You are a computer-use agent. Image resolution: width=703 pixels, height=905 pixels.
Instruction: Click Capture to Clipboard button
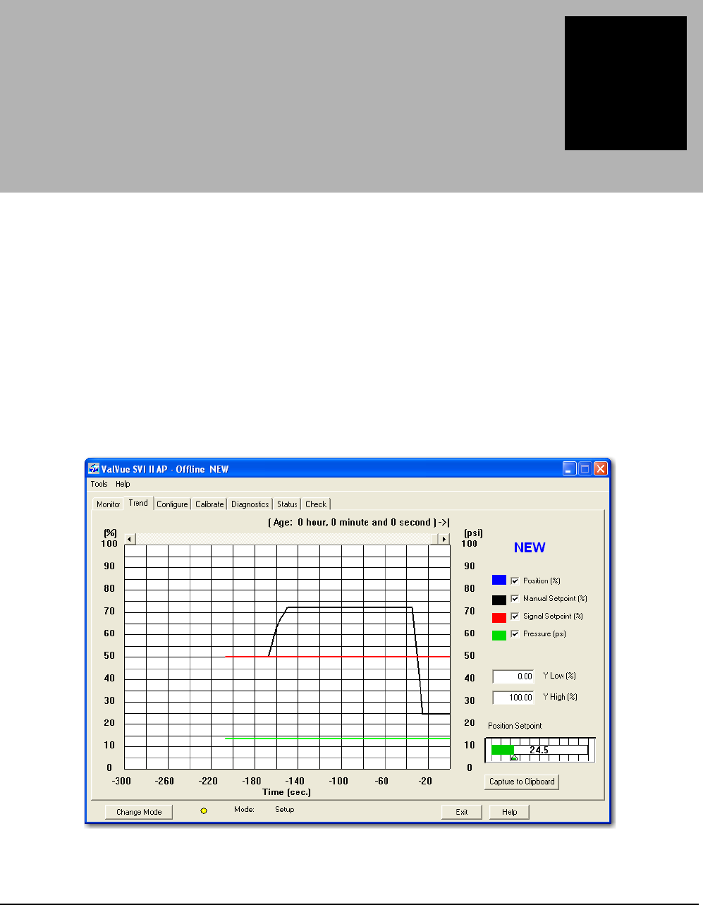pyautogui.click(x=522, y=782)
